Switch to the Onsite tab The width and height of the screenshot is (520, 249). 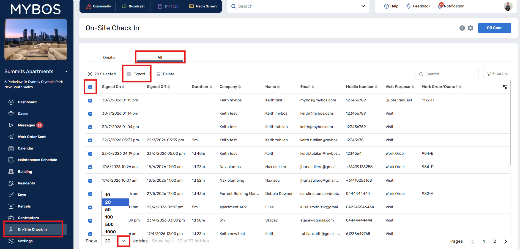(x=109, y=57)
